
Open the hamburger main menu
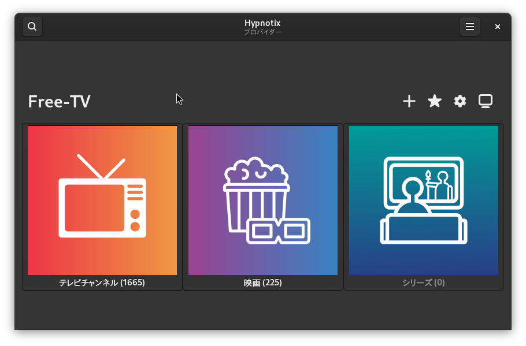pyautogui.click(x=470, y=27)
